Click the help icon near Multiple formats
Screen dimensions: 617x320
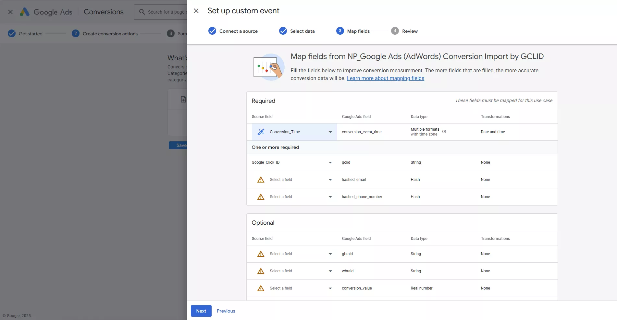tap(444, 132)
